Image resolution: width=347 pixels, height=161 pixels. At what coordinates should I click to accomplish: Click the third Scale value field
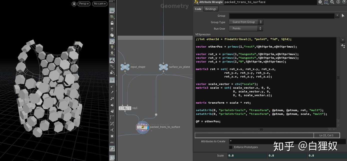[327, 156]
